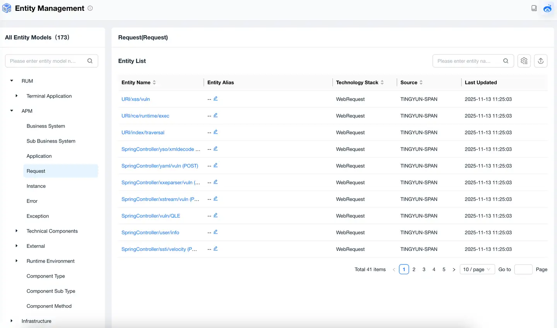
Task: Open the 10 / page size dropdown
Action: click(x=477, y=270)
